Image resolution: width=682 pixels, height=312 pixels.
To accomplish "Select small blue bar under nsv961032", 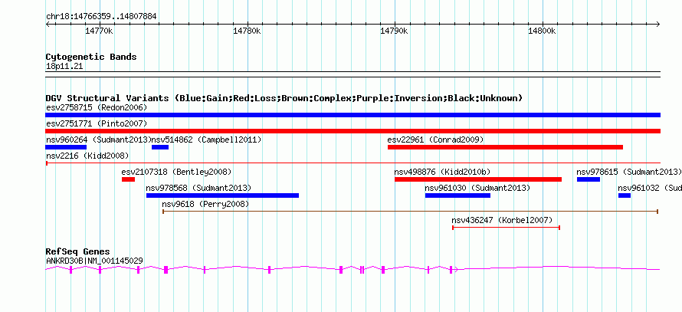I will (625, 195).
